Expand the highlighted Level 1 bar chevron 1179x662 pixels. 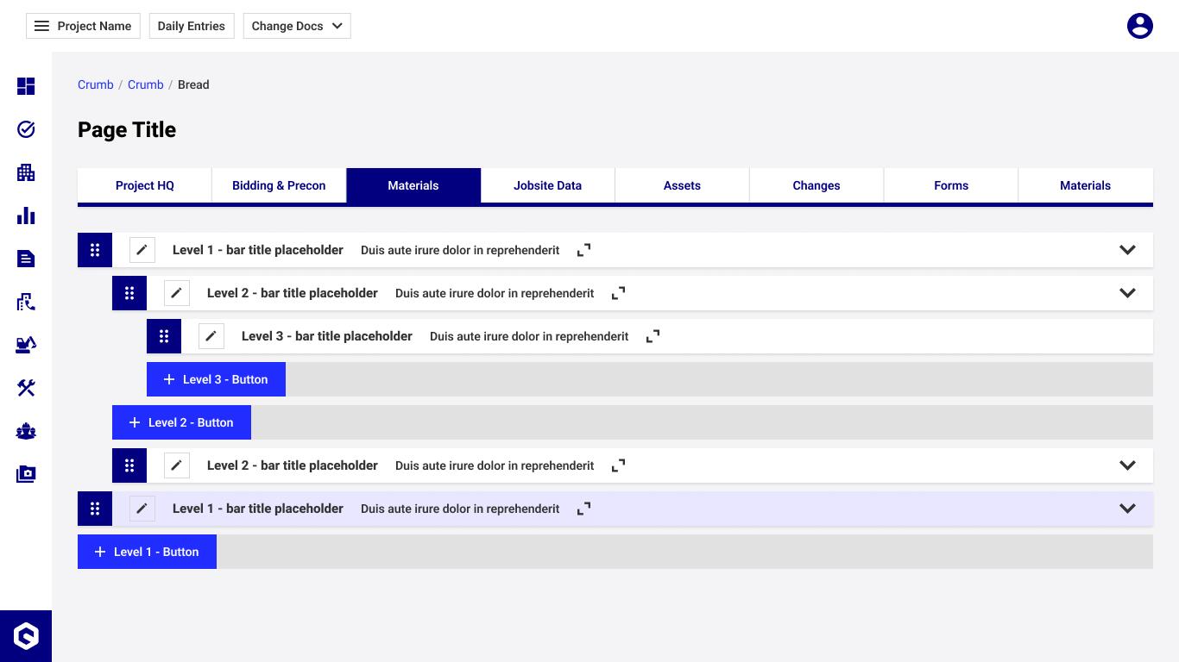tap(1127, 509)
